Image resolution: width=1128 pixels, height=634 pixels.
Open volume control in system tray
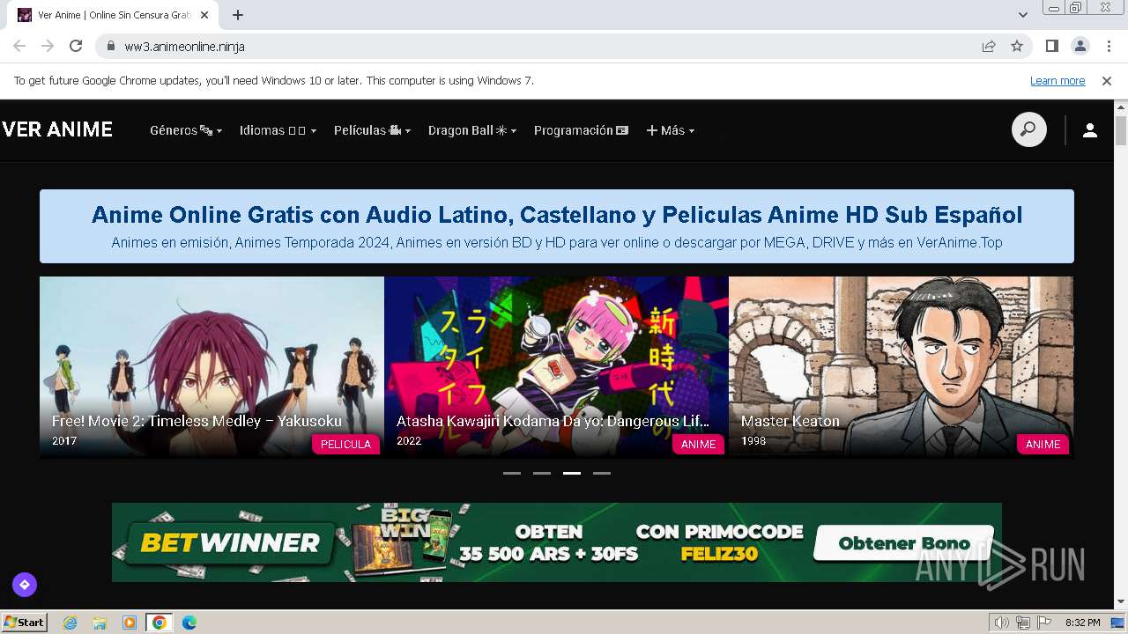(x=1002, y=623)
